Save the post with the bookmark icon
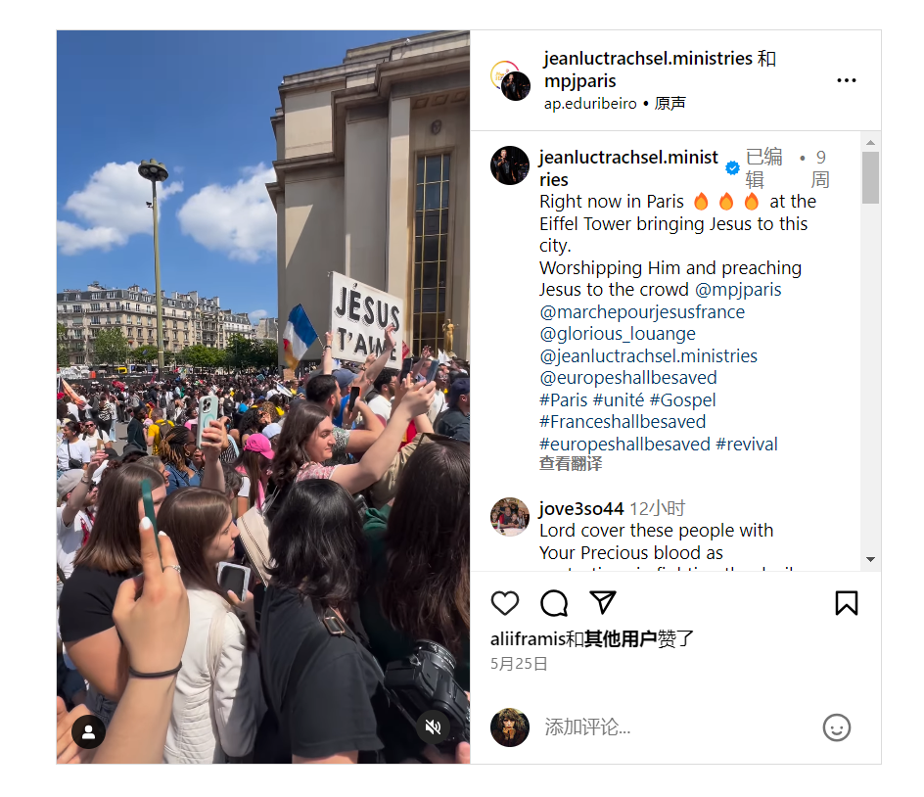This screenshot has width=924, height=797. coord(847,603)
